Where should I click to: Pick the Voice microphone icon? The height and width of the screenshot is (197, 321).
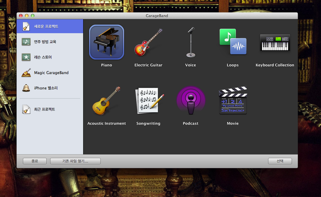pos(191,42)
